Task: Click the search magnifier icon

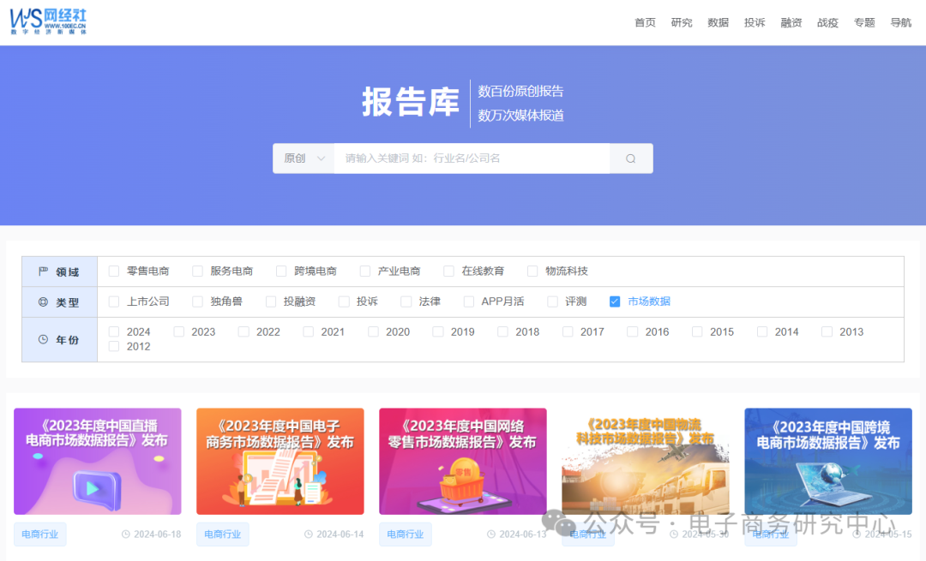Action: [x=630, y=158]
